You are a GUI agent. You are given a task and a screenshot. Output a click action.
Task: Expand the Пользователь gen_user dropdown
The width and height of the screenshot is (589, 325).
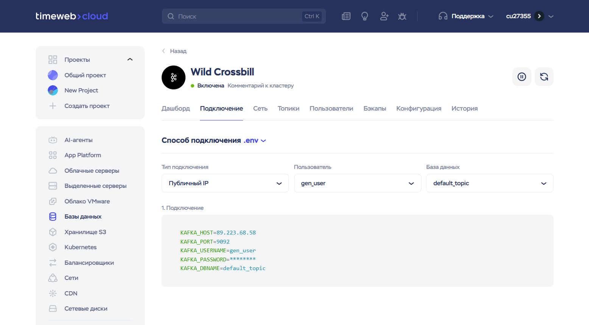coord(357,183)
